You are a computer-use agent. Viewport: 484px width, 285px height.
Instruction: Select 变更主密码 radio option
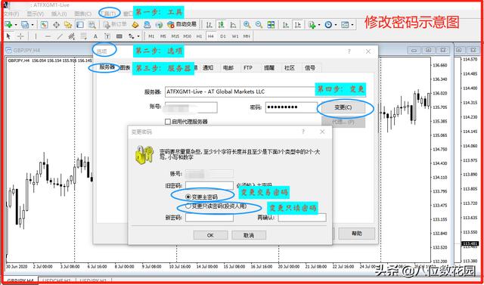coord(188,197)
